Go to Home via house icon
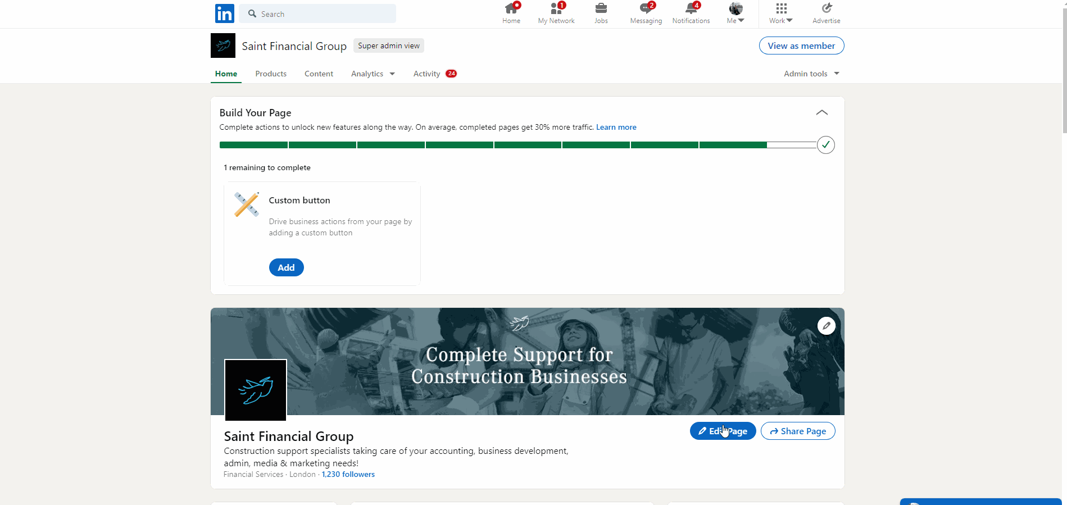The height and width of the screenshot is (505, 1067). (x=511, y=8)
